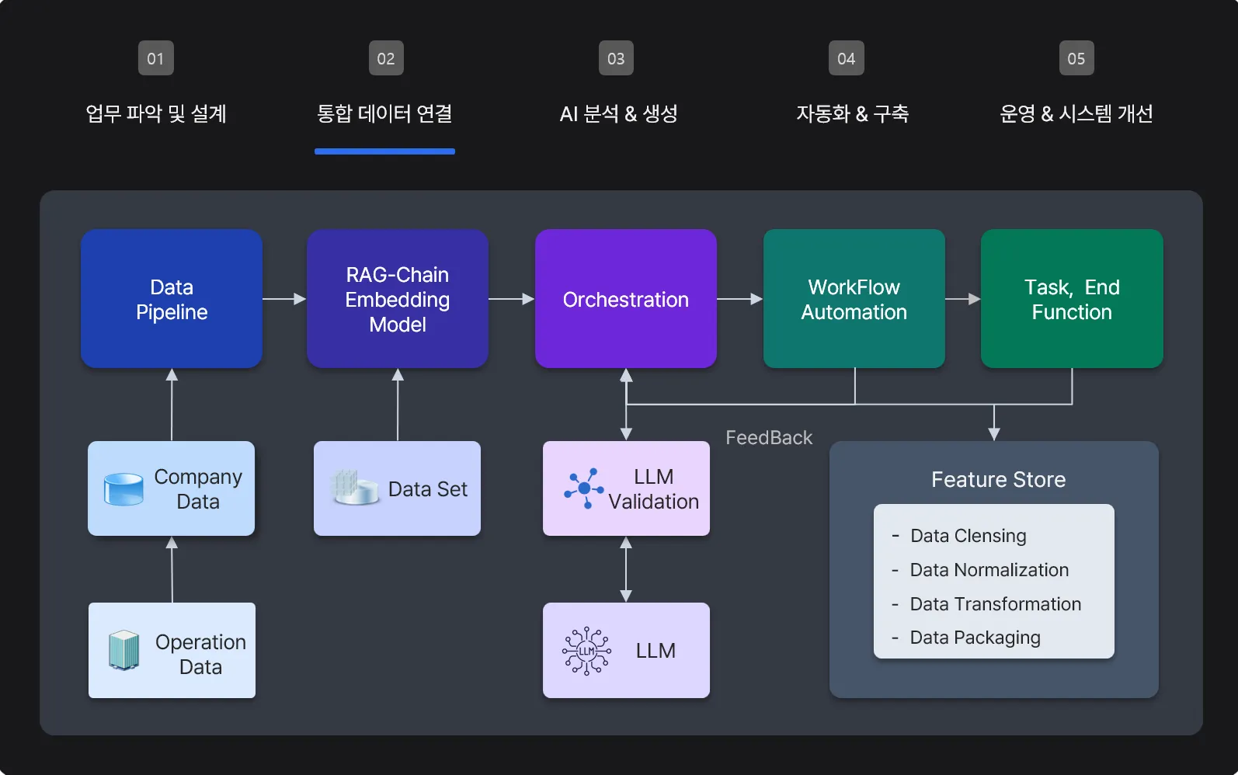Click the Data Packaging list item
Viewport: 1238px width, 775px height.
tap(975, 638)
